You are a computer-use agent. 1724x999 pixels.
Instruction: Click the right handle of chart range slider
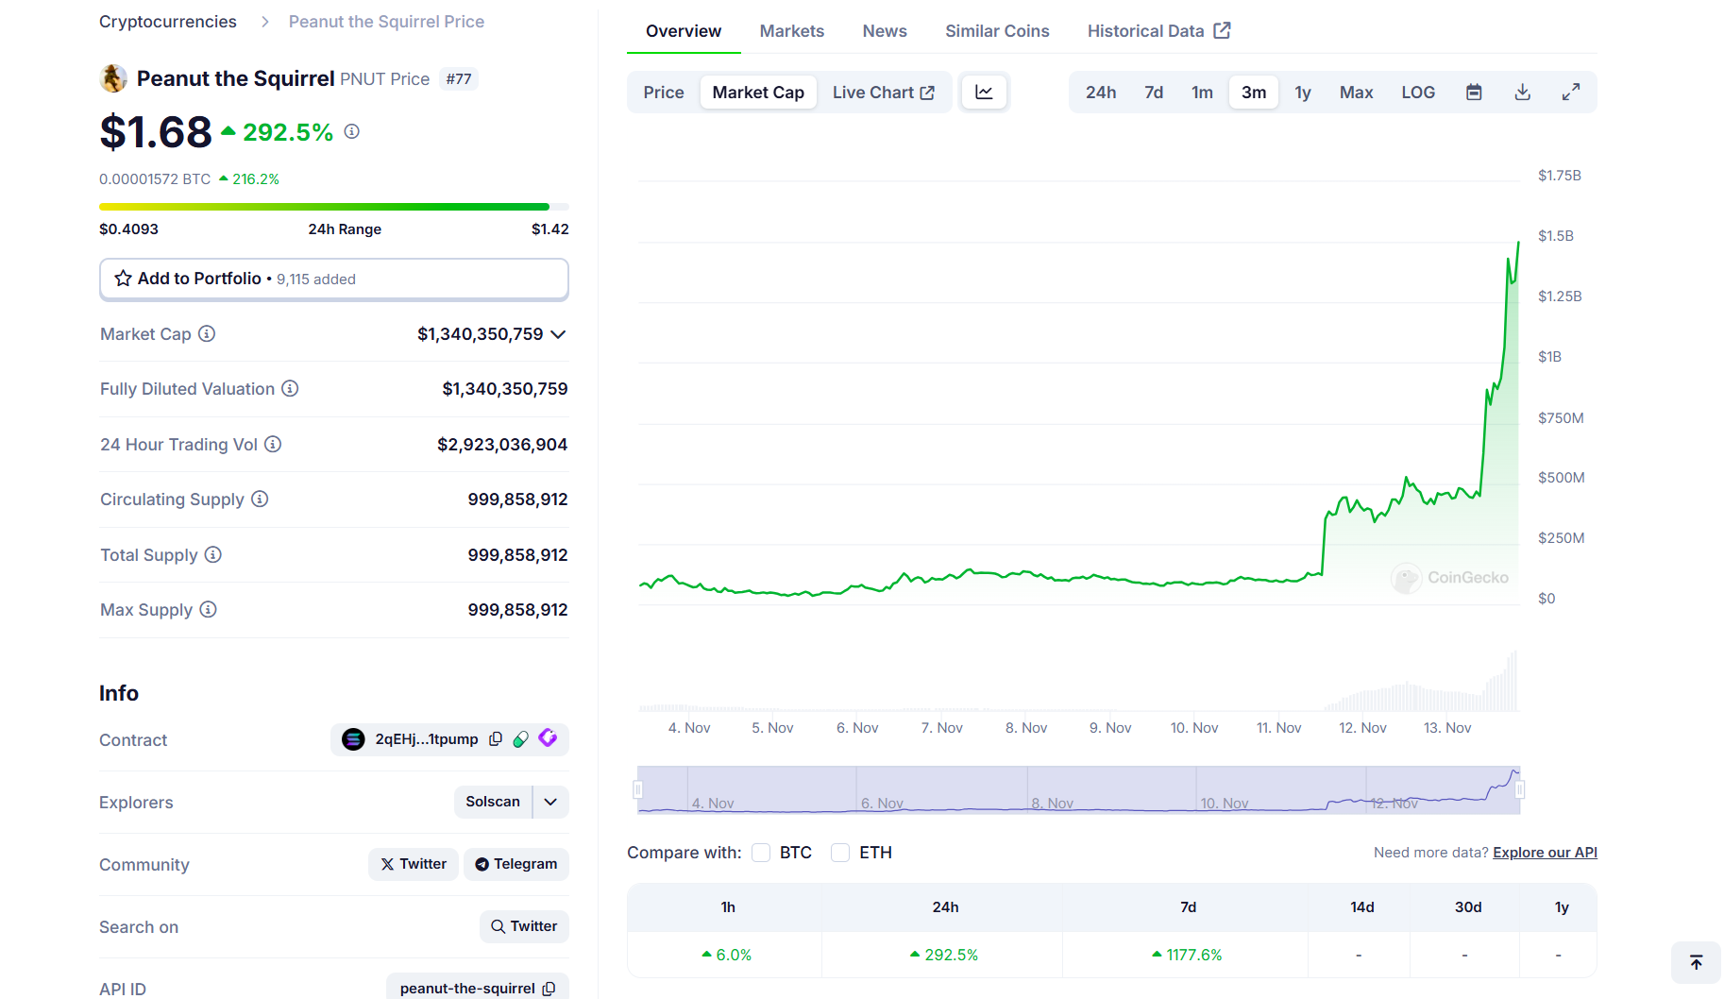point(1519,789)
